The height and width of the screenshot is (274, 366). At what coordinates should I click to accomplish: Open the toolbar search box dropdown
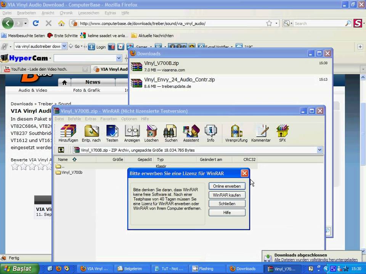click(64, 46)
